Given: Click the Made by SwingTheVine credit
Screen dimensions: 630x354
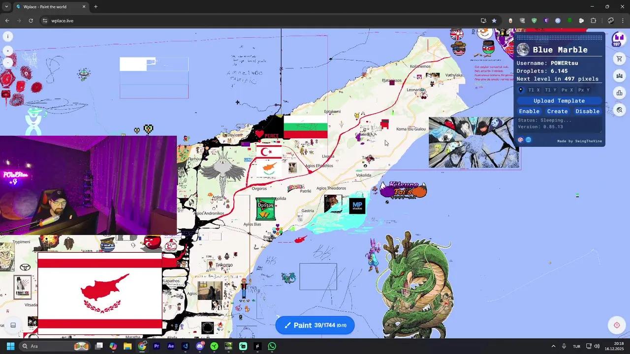Looking at the screenshot, I should [x=579, y=141].
